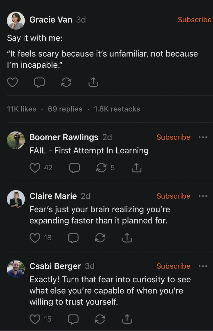Share Gracie Van's post
Image resolution: width=213 pixels, height=331 pixels.
93,82
